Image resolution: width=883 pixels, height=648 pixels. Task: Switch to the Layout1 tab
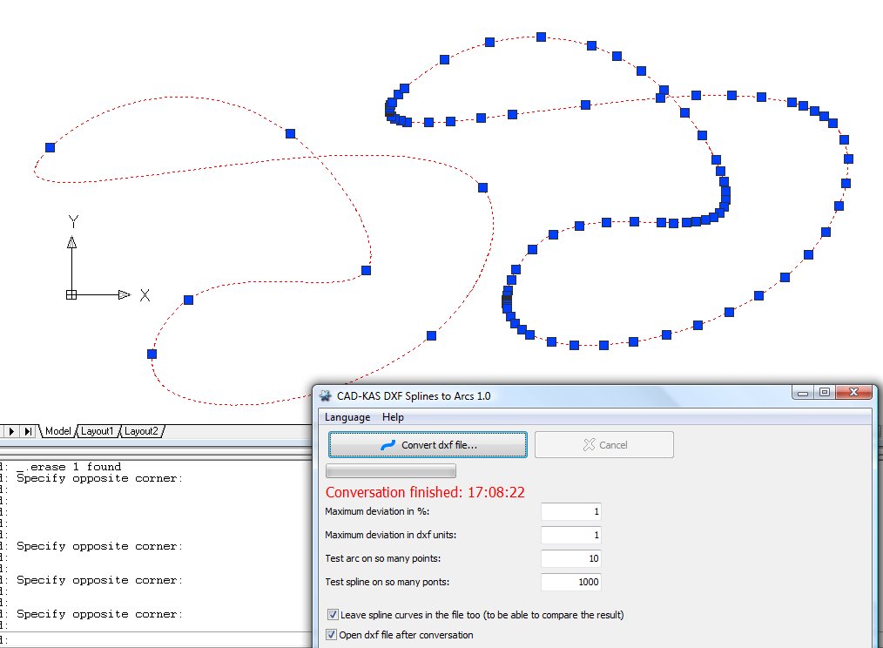click(98, 431)
